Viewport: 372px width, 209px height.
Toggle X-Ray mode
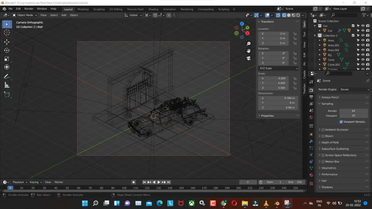pos(278,15)
